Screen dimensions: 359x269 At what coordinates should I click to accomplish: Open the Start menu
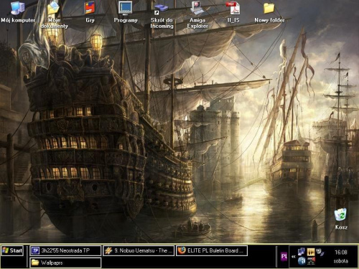(12, 250)
